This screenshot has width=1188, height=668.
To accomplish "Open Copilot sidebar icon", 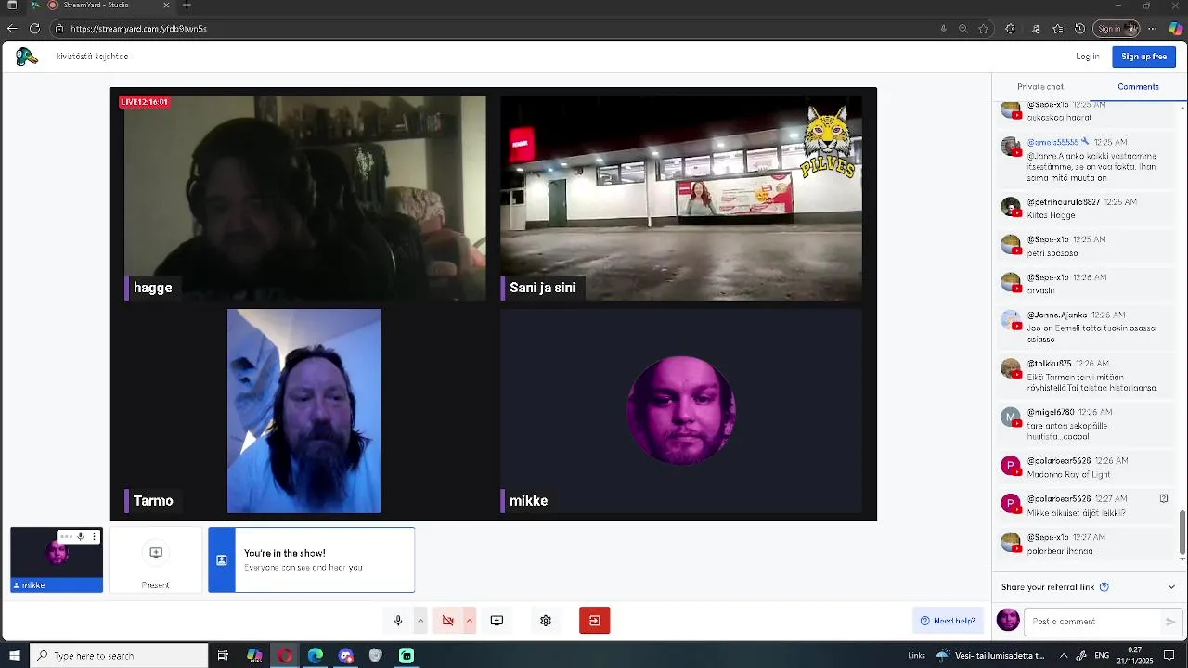I will coord(1175,29).
